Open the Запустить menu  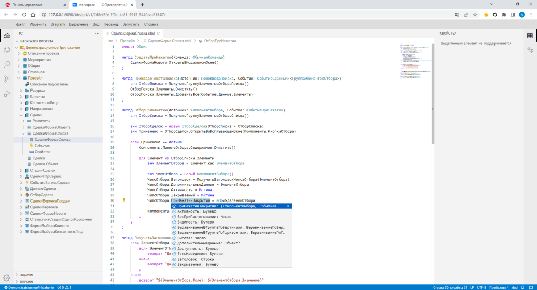tap(131, 24)
